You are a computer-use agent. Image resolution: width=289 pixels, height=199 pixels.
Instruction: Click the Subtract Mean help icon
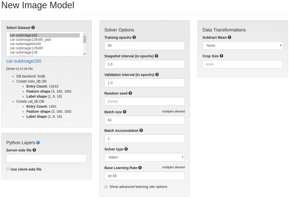coord(229,37)
